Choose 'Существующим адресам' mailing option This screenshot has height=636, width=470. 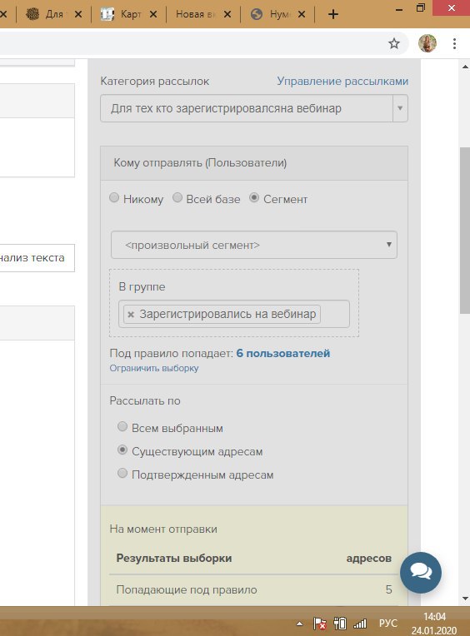coord(122,450)
